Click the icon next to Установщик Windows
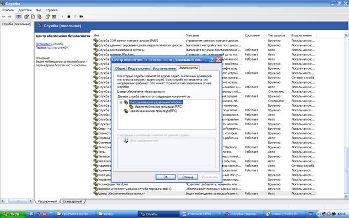 click(x=95, y=184)
